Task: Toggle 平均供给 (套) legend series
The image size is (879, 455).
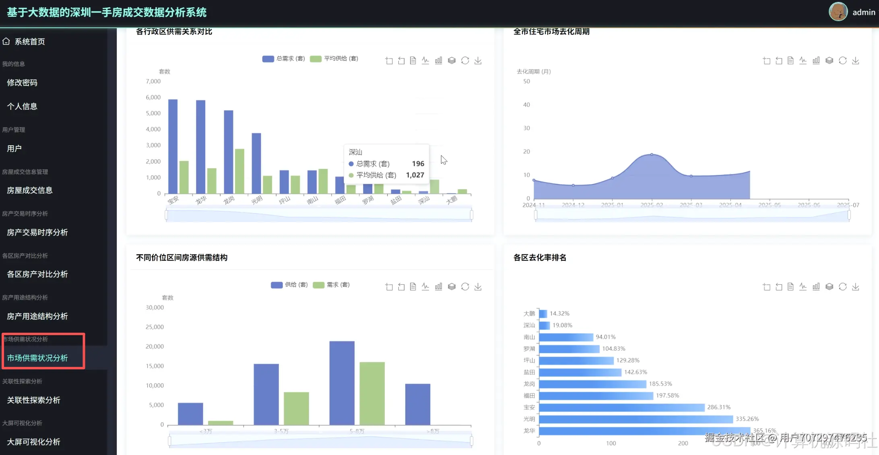Action: 334,59
